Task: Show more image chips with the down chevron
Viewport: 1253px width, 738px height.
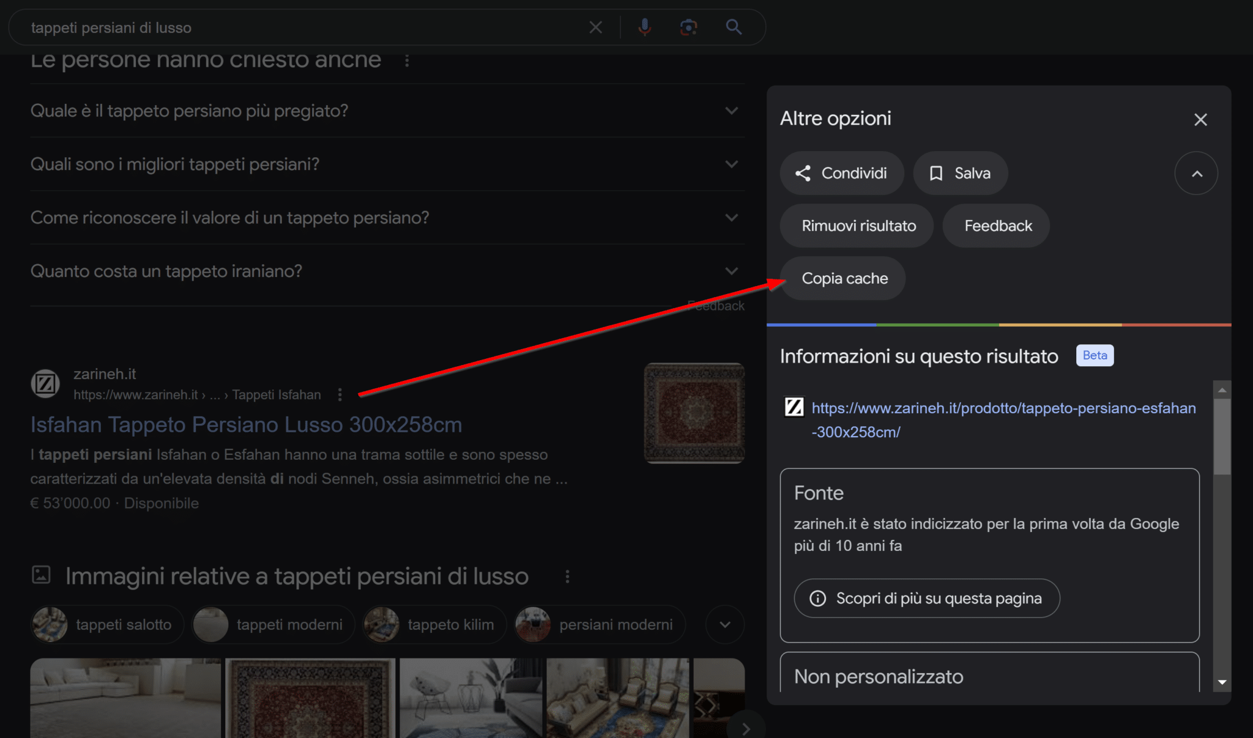Action: (725, 624)
